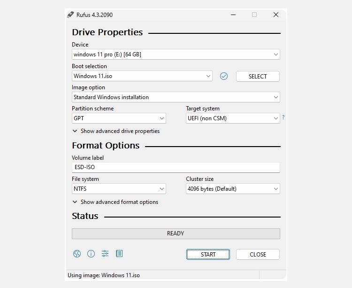Screen dimensions: 352x288
Task: Open application settings sliders icon
Action: coord(105,254)
